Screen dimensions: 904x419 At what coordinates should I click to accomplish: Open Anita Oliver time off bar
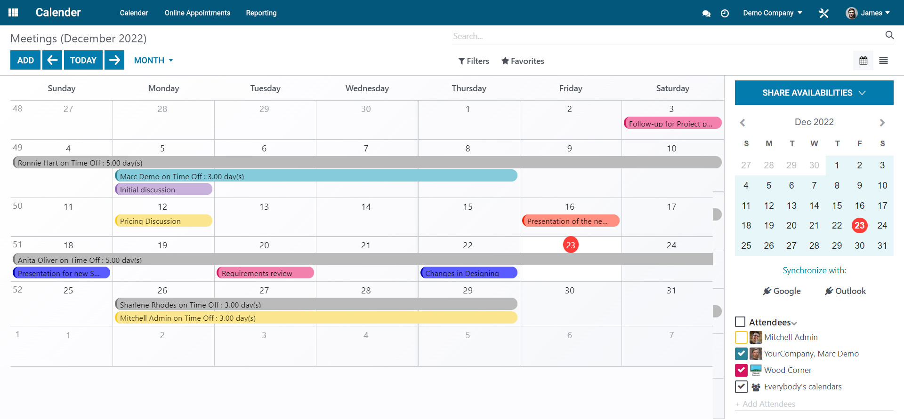point(363,259)
